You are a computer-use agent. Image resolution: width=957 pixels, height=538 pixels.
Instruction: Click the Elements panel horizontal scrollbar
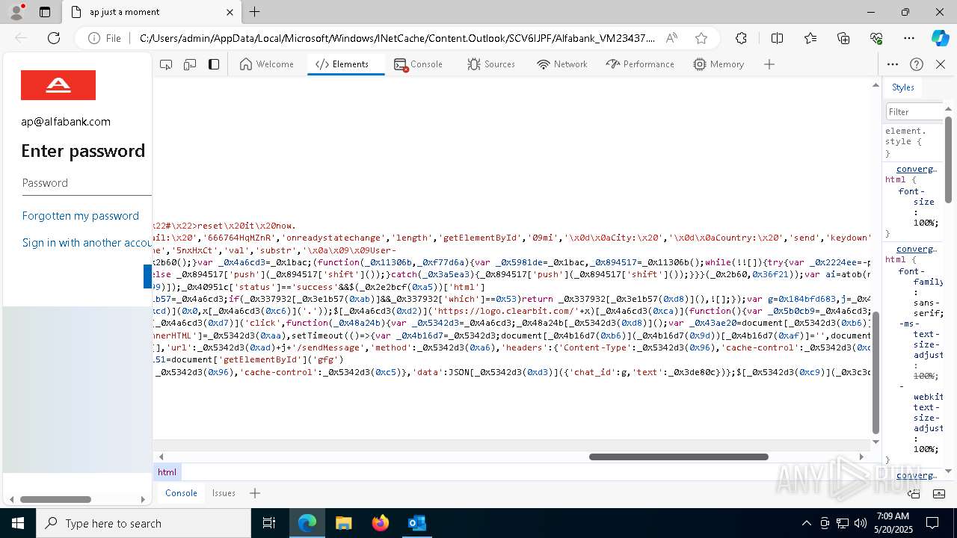pos(678,457)
